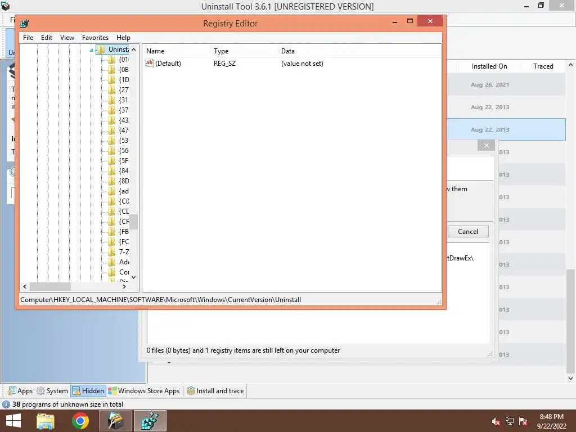The image size is (576, 432).
Task: Close the Uninstall Tool leftover dialog
Action: pos(487,146)
